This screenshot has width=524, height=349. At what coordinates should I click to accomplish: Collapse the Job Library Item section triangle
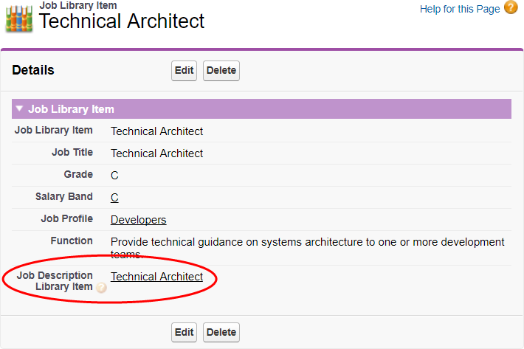point(19,108)
